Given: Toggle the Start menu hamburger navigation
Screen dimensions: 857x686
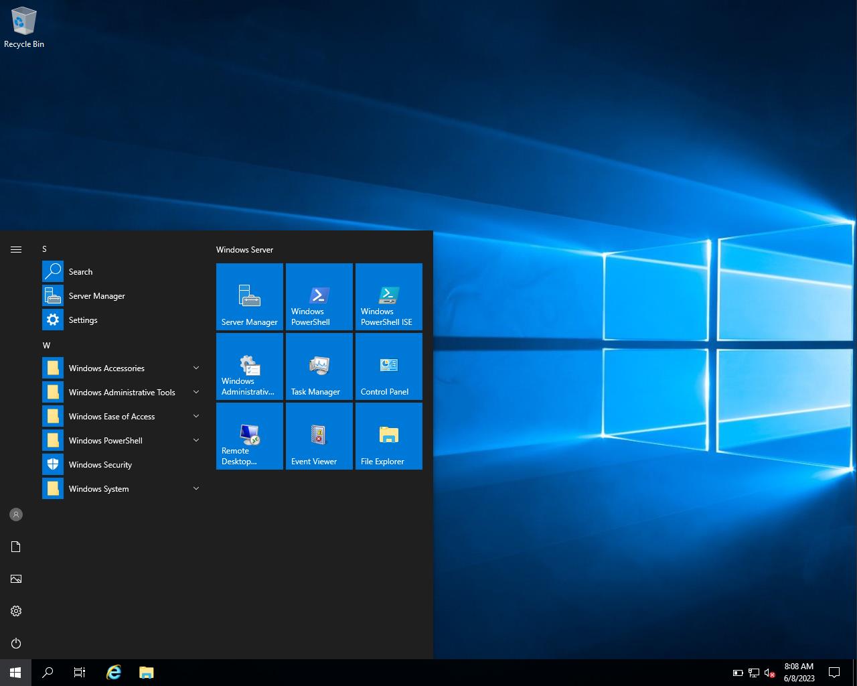Looking at the screenshot, I should pos(16,249).
